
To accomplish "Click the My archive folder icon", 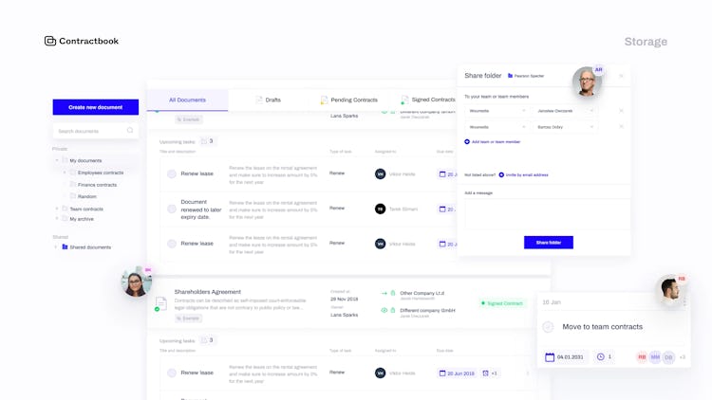I will [x=65, y=219].
